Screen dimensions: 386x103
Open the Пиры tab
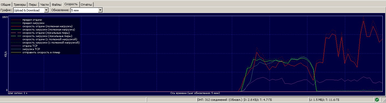tap(33, 4)
